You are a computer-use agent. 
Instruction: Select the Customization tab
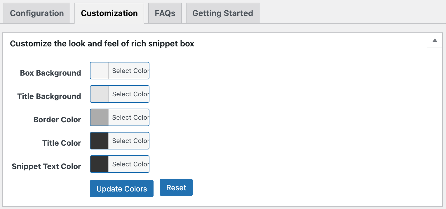tap(109, 13)
